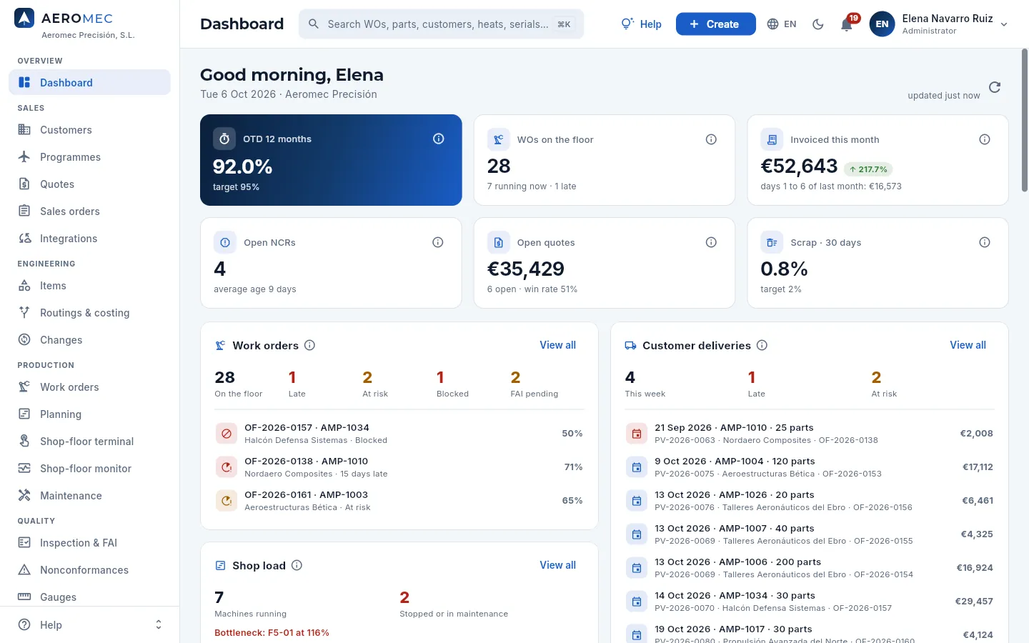Expand the Help menu at sidebar bottom
This screenshot has width=1029, height=643.
point(90,625)
